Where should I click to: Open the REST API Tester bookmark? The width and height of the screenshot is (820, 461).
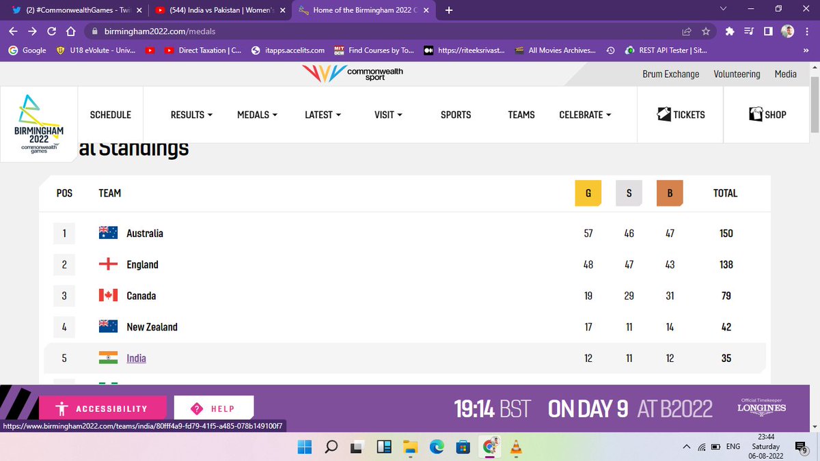point(667,50)
